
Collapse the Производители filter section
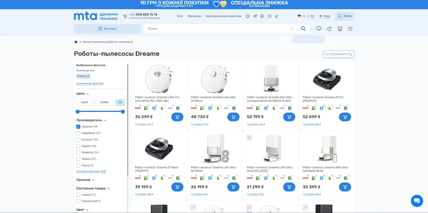coord(91,120)
